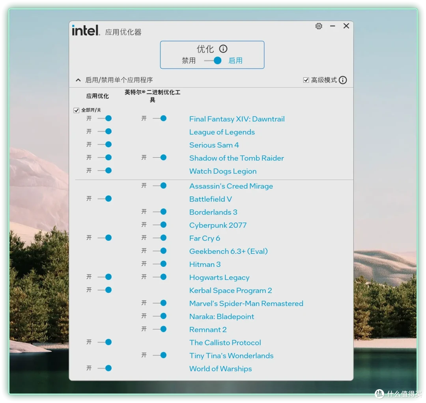Toggle binary optimization switch for Remnant 2
Image resolution: width=426 pixels, height=403 pixels.
160,329
